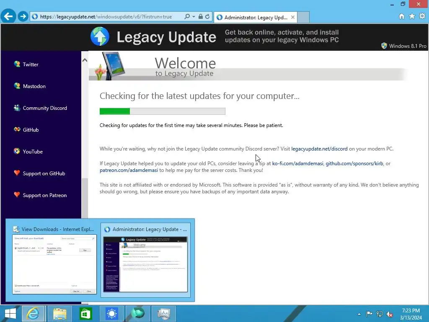Open Favorites star icon
The height and width of the screenshot is (322, 429).
(412, 16)
